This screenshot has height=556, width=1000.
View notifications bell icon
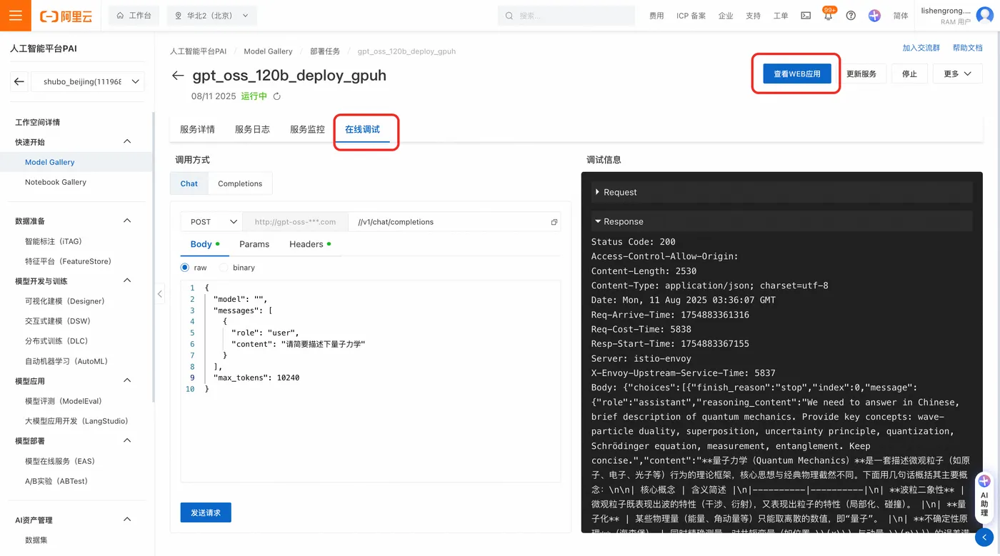[828, 16]
